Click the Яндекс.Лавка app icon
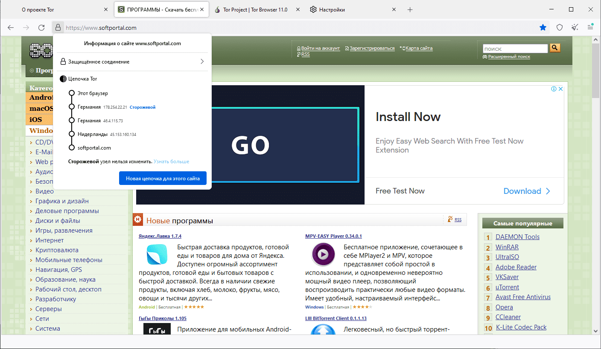 157,255
